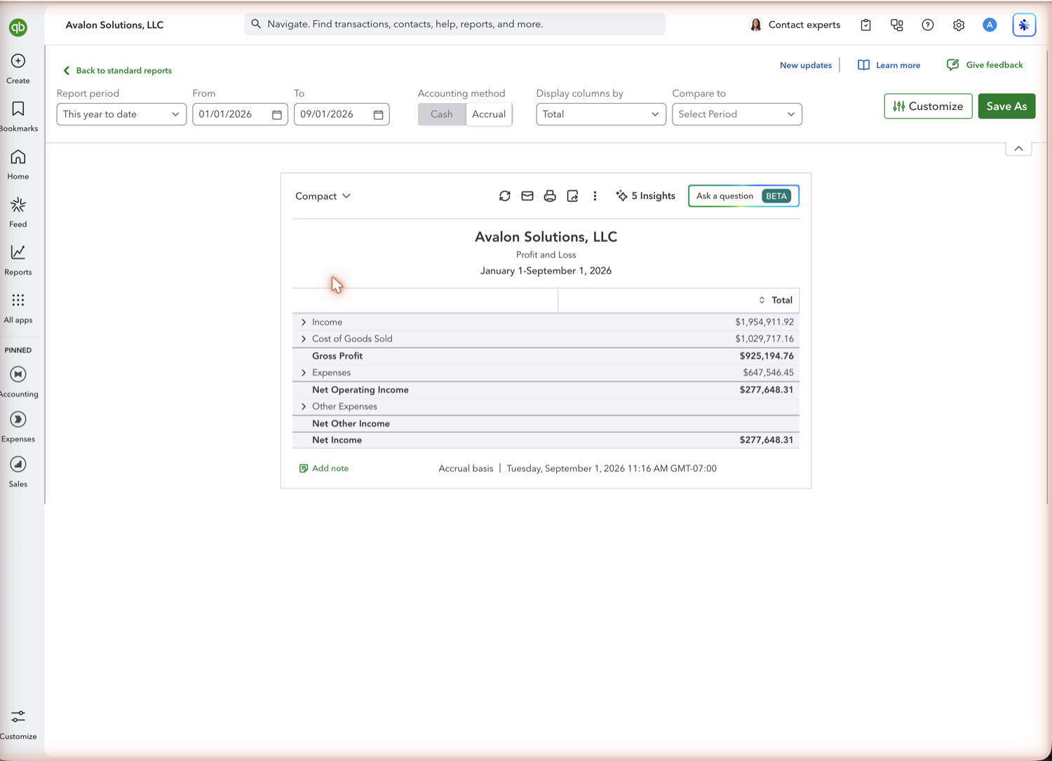
Task: Click Gross Profit amount $925,194.76
Action: pos(767,356)
